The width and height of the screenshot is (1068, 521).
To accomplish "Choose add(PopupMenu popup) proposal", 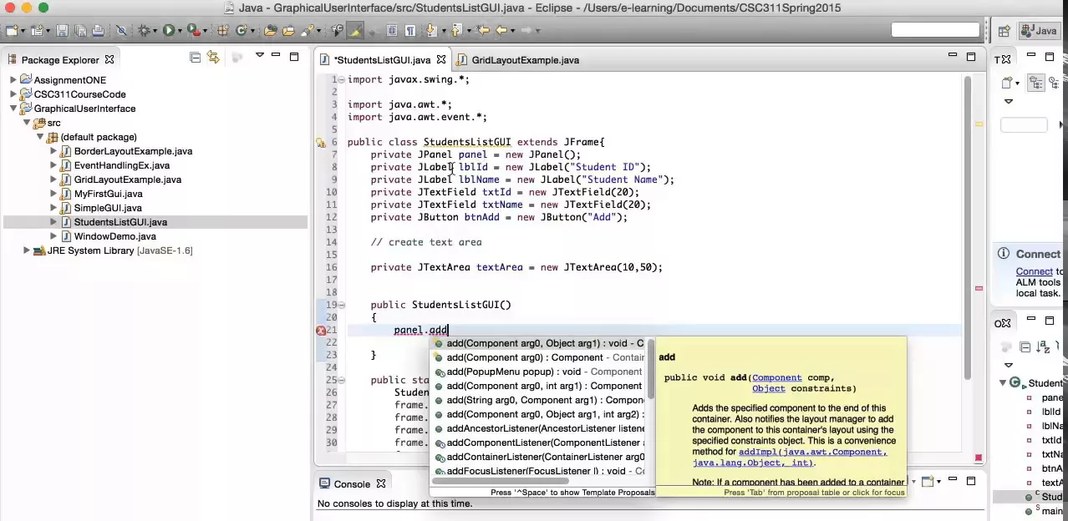I will [539, 372].
